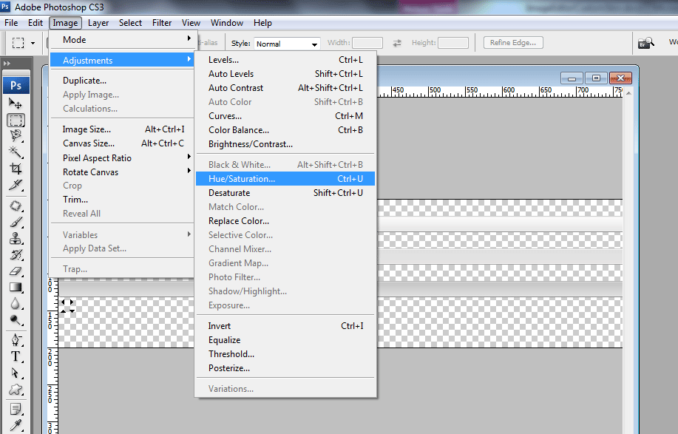Choose Duplicate... from the Image menu
The height and width of the screenshot is (434, 678).
pyautogui.click(x=123, y=81)
